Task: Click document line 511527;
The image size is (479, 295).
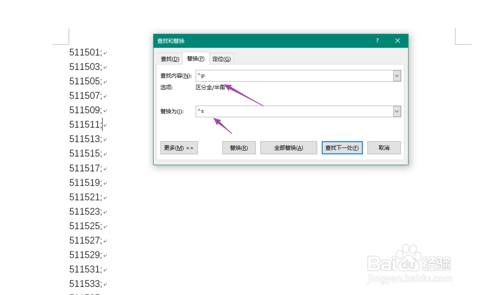Action: (x=86, y=240)
